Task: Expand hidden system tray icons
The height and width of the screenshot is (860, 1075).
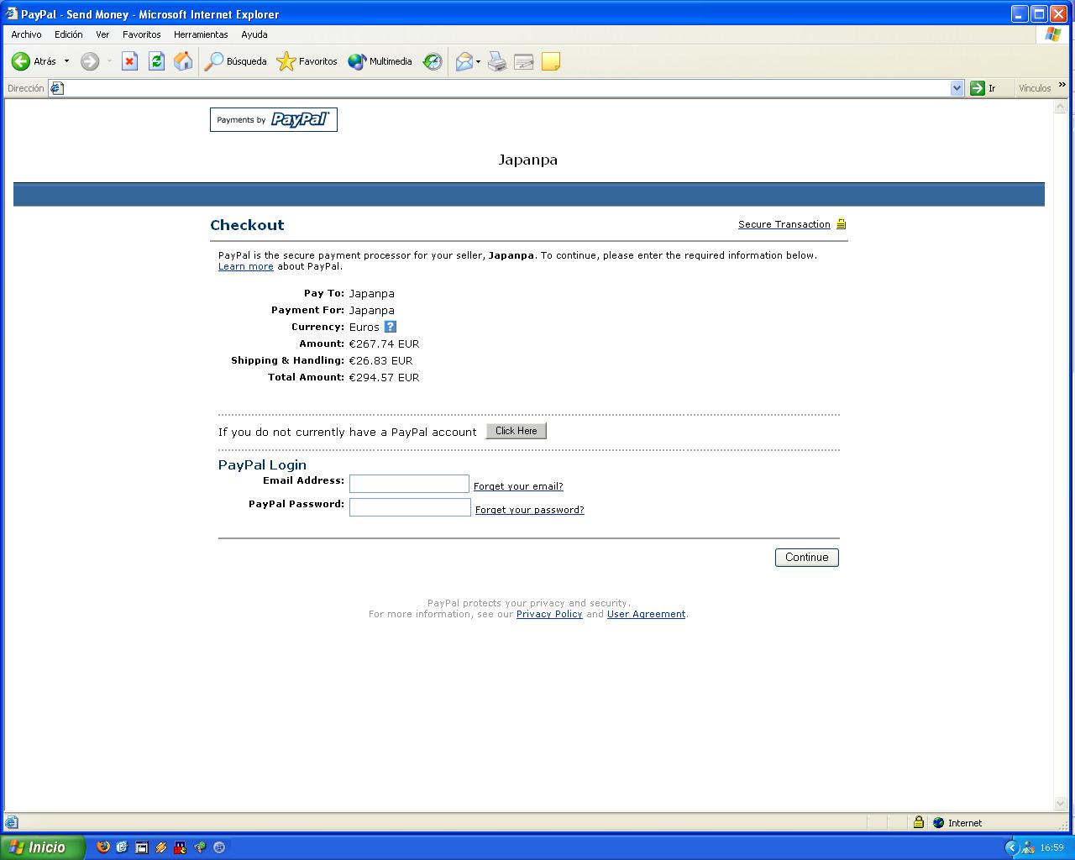Action: [x=1011, y=847]
